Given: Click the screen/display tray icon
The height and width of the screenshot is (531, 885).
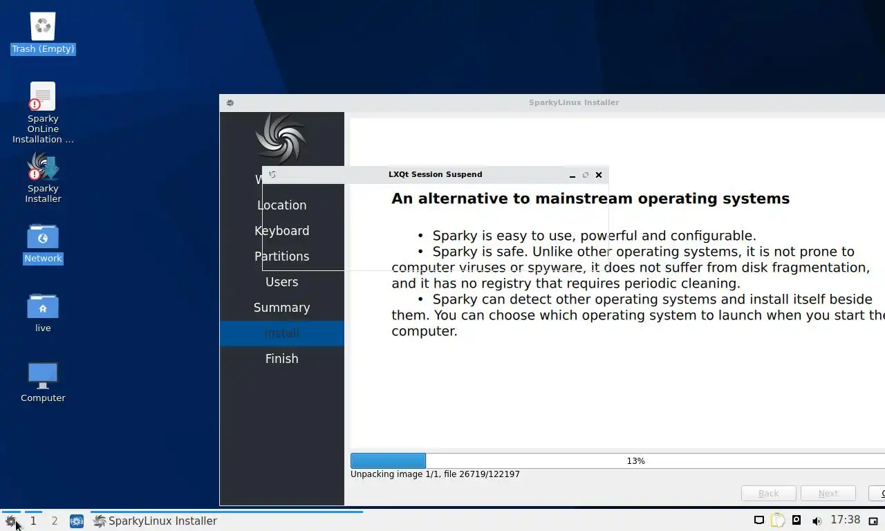Looking at the screenshot, I should point(759,521).
